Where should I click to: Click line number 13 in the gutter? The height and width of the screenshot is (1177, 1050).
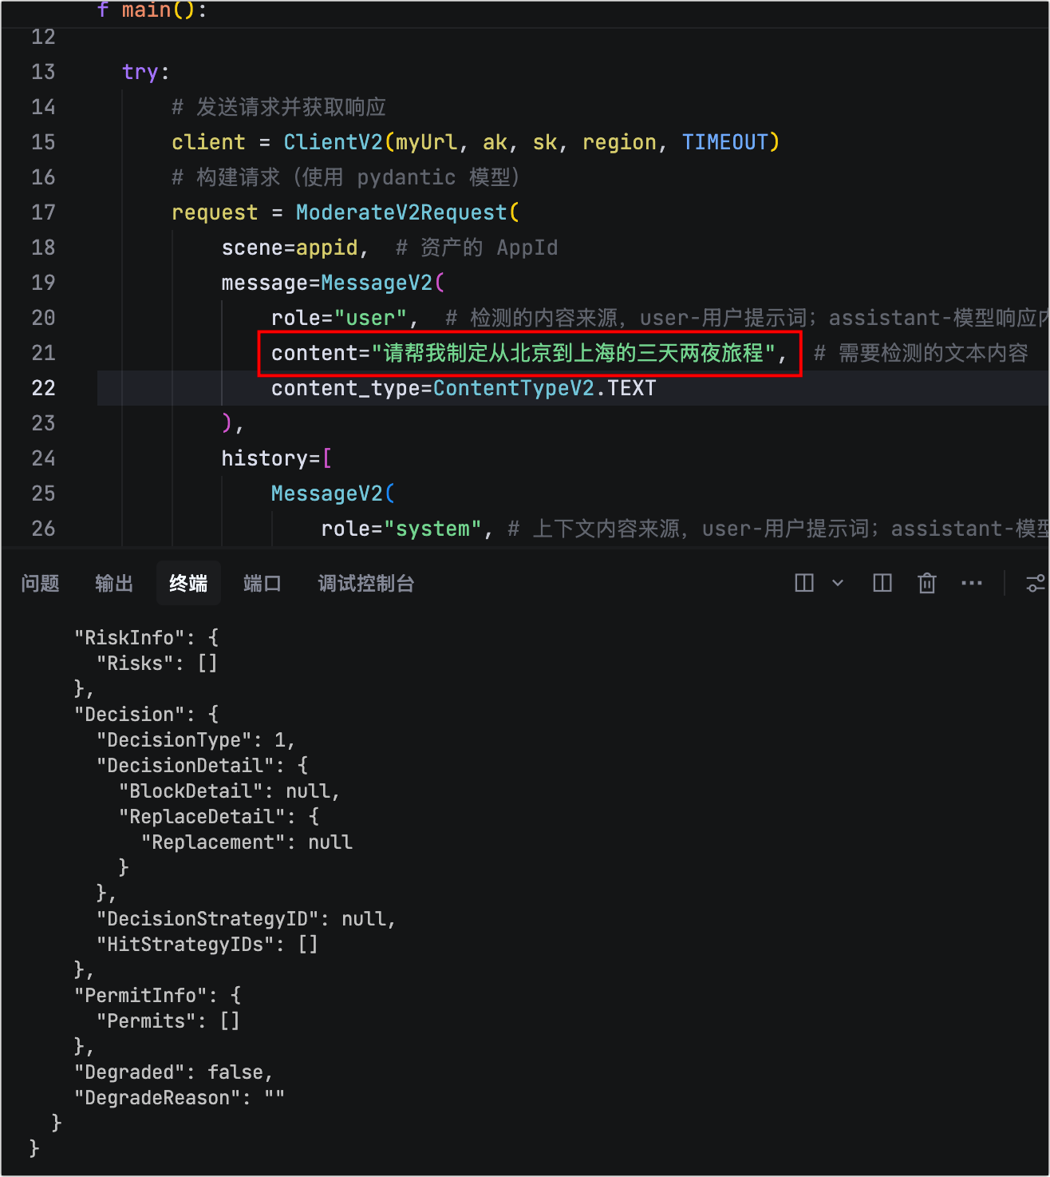coord(43,72)
